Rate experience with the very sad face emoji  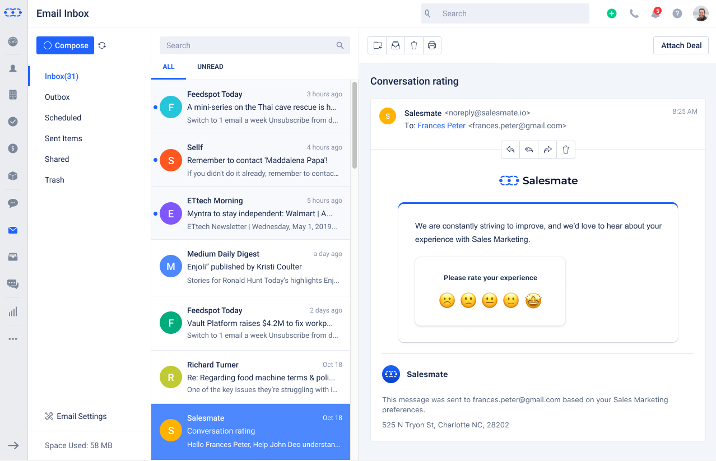click(447, 301)
